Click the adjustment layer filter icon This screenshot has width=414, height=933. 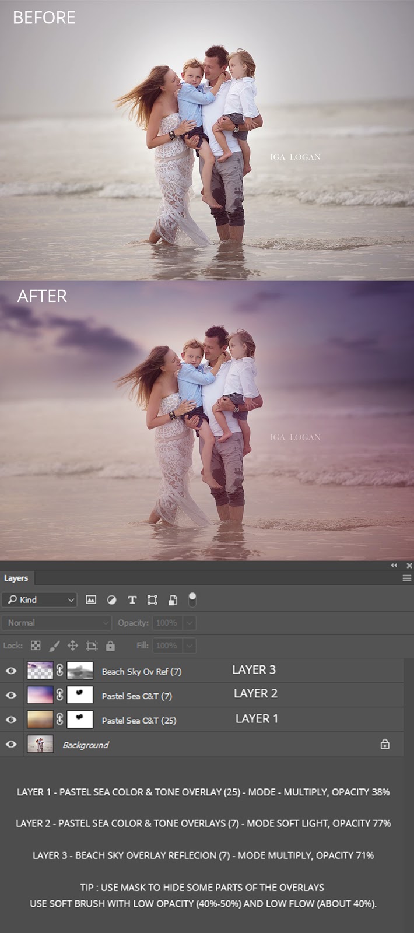click(x=111, y=599)
